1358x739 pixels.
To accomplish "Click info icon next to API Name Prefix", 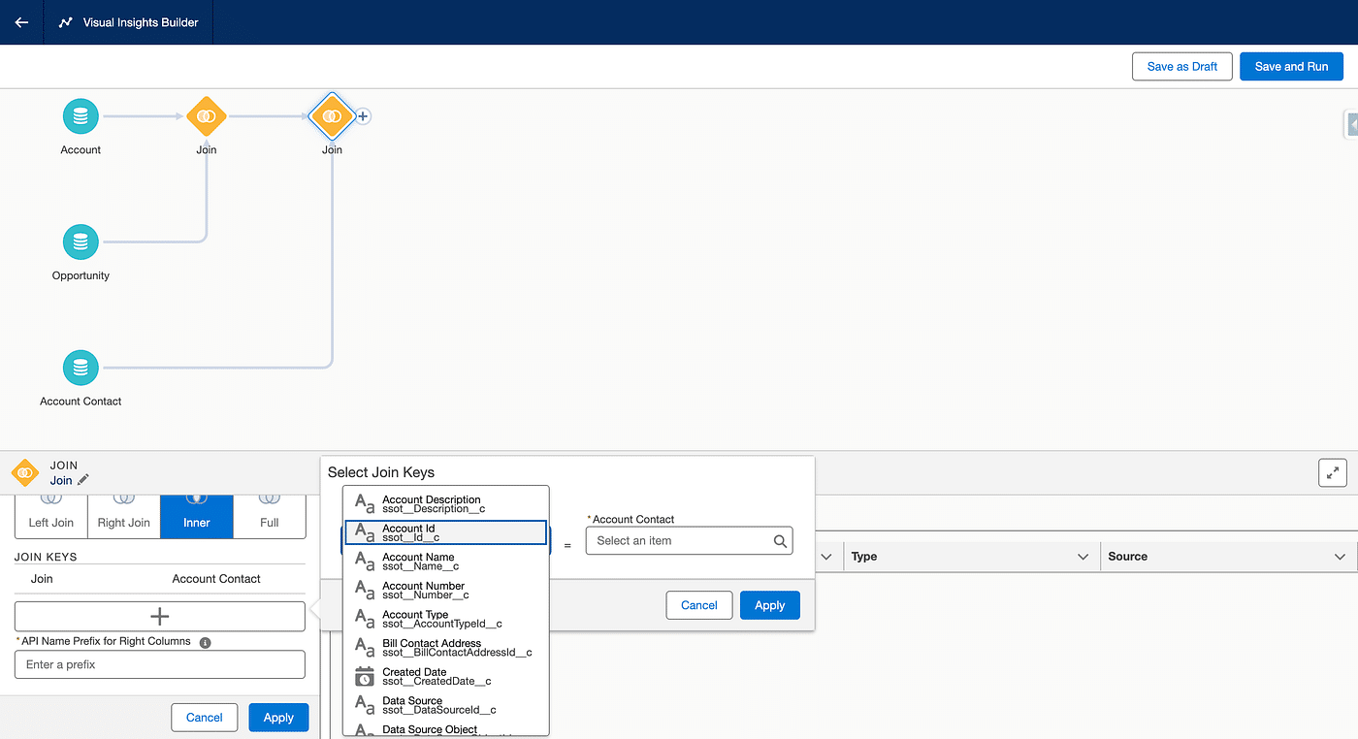I will click(205, 642).
